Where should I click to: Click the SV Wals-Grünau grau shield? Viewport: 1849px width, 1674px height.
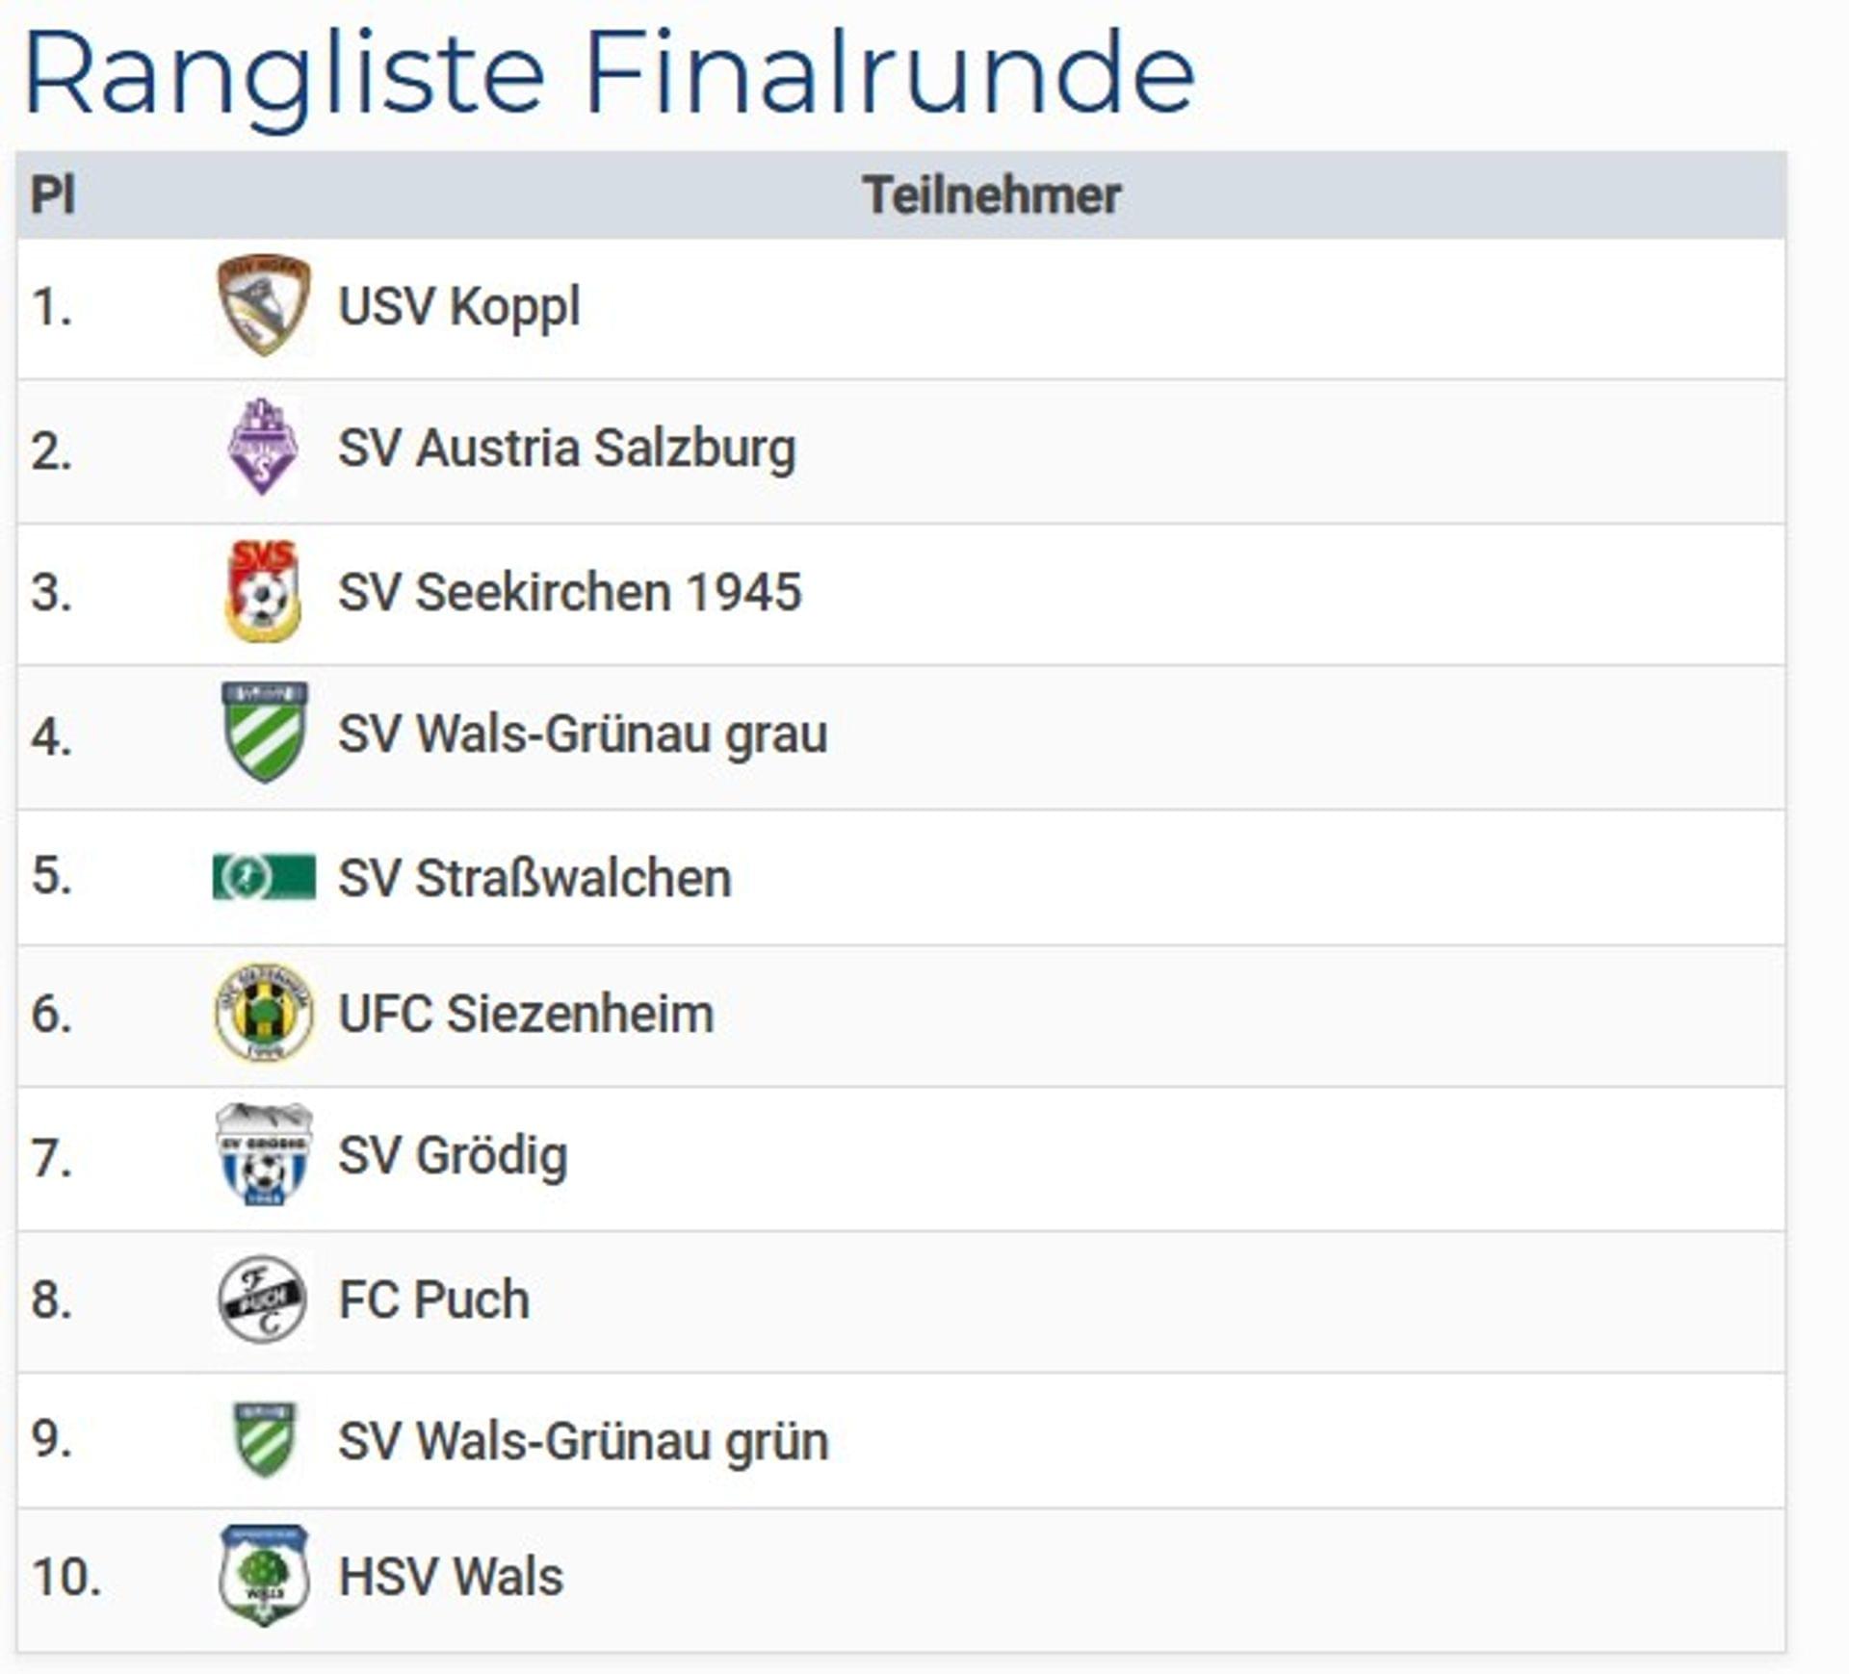(264, 733)
